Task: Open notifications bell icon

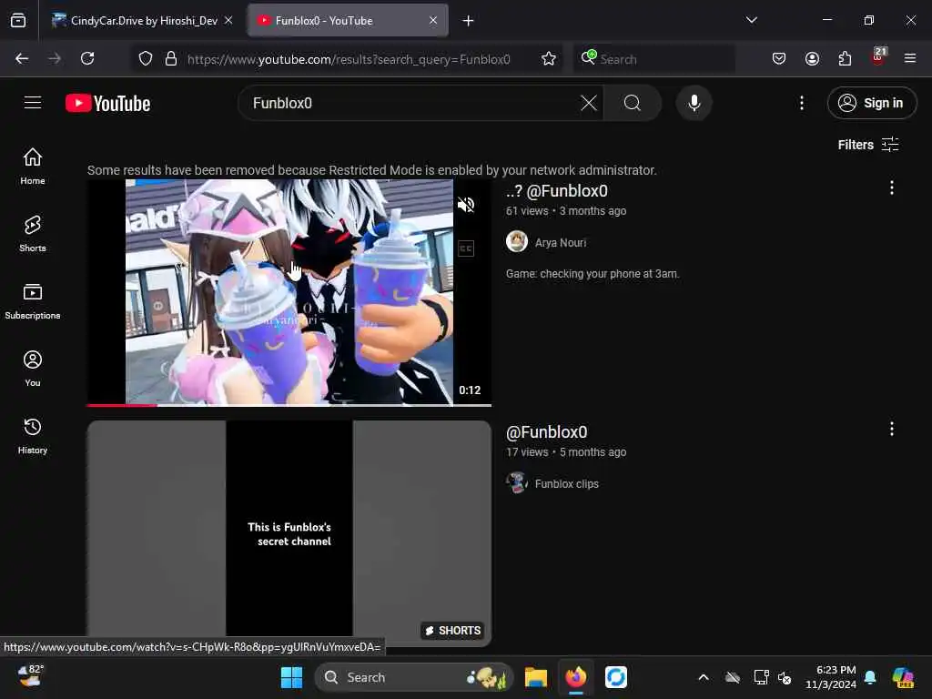Action: [x=870, y=677]
